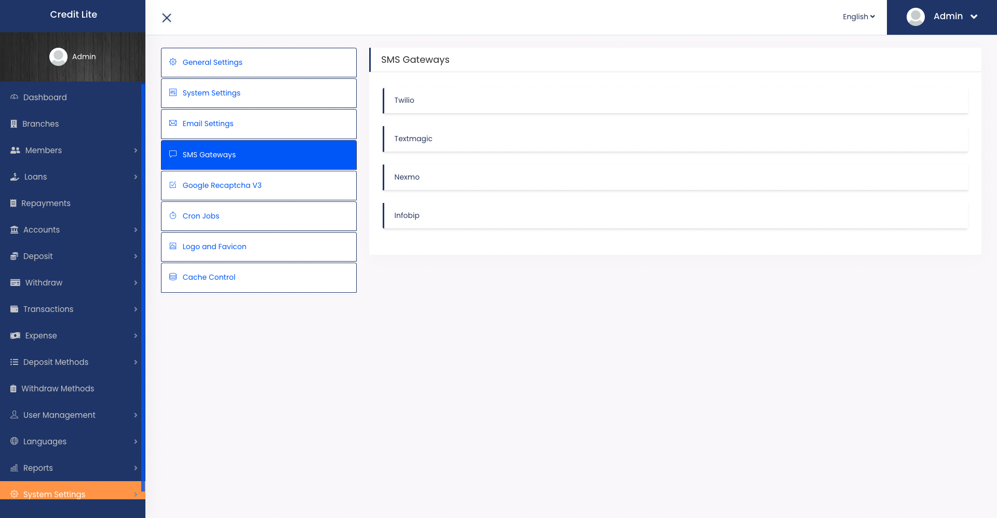Click the Cron Jobs timer icon
997x518 pixels.
(x=173, y=215)
